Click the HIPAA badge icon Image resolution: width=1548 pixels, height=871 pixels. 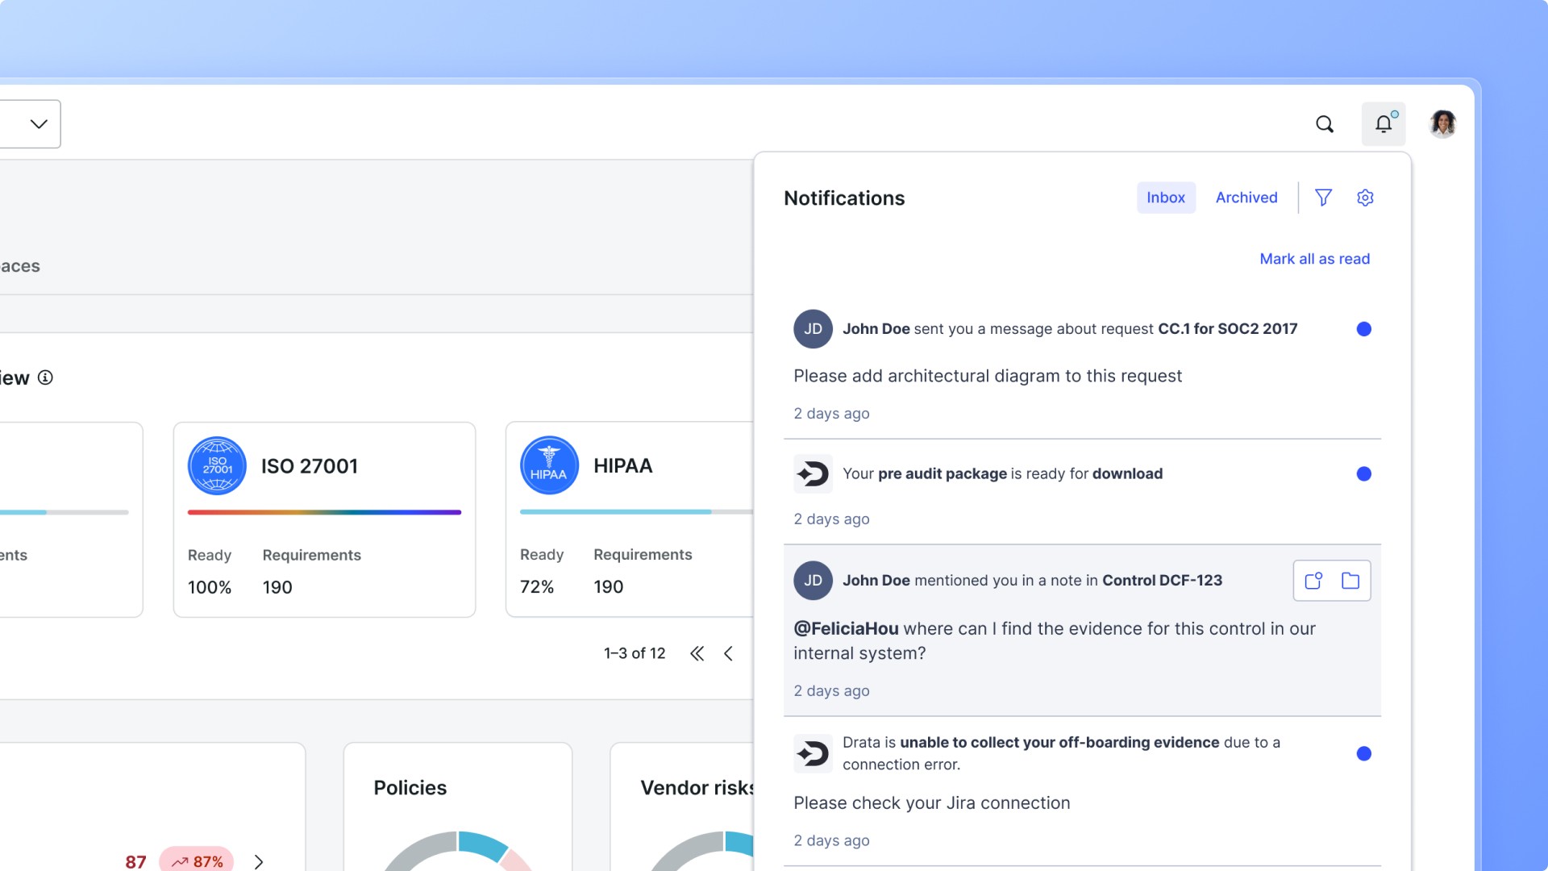pyautogui.click(x=549, y=466)
